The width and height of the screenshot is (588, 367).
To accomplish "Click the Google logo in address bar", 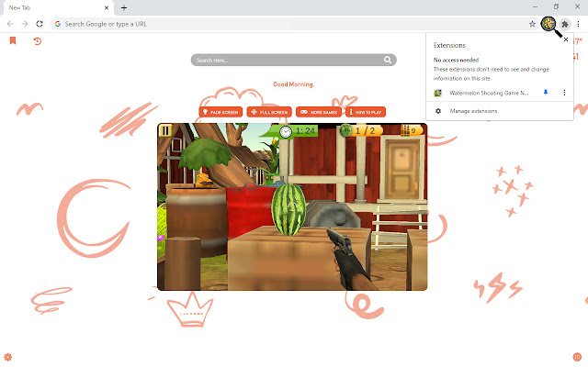I will click(58, 24).
